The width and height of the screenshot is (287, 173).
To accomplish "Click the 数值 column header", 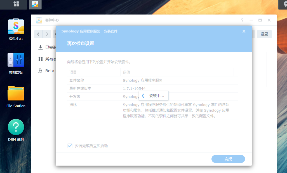I will pyautogui.click(x=126, y=72).
